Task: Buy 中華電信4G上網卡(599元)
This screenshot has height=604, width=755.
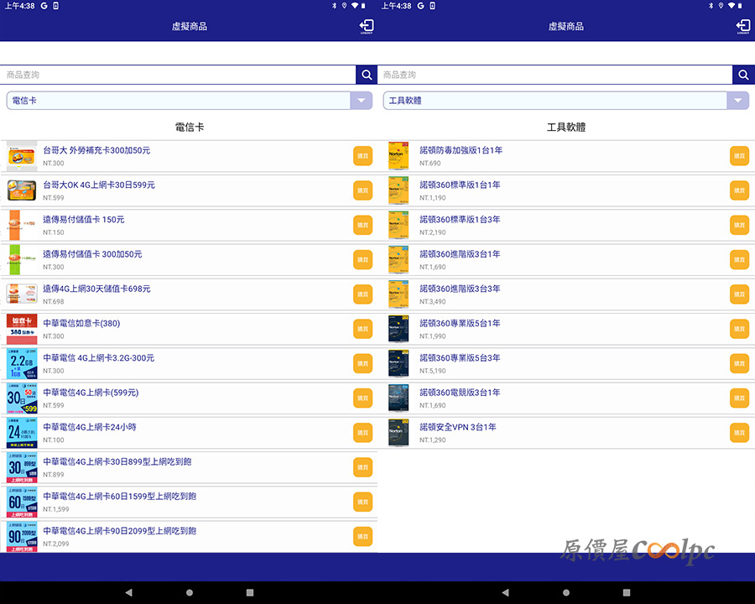Action: click(362, 398)
